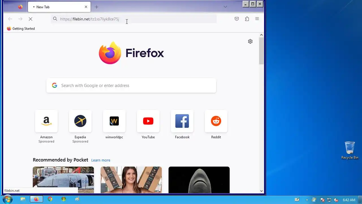The image size is (362, 204).
Task: Open the Save to Pocket icon
Action: point(237,19)
